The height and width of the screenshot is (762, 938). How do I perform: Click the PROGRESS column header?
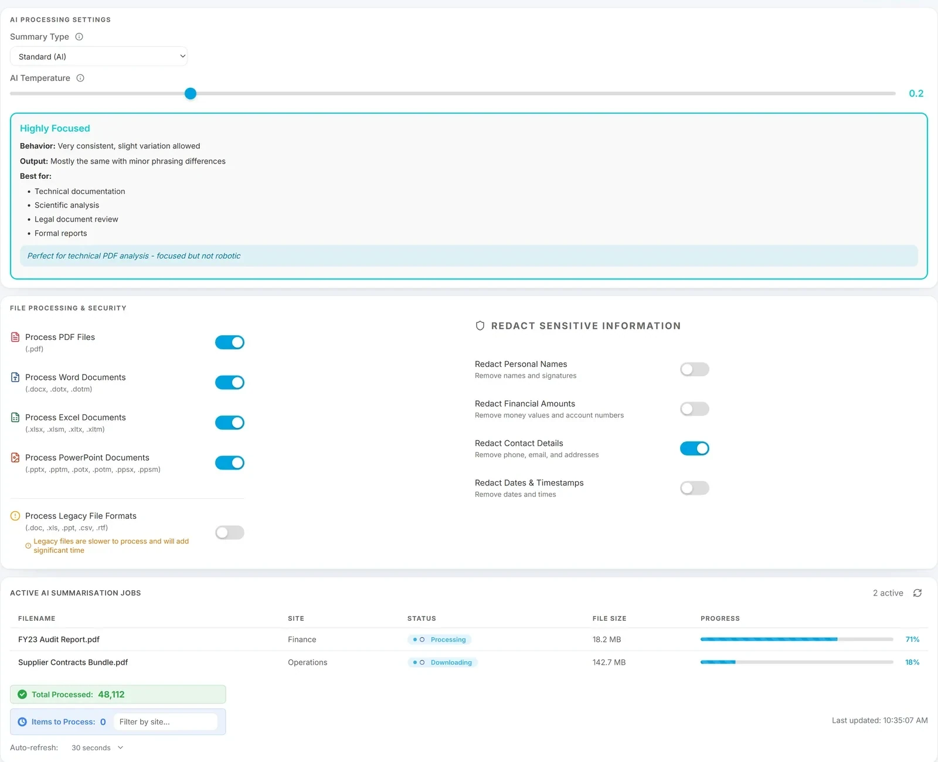click(720, 618)
